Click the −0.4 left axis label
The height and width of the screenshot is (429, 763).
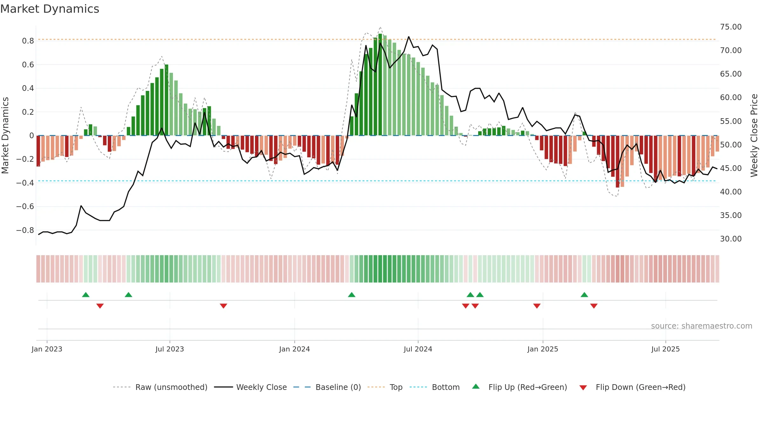pyautogui.click(x=25, y=183)
